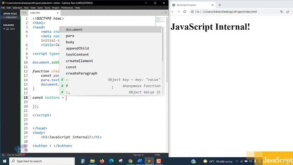Reload the browser page

tap(184, 11)
